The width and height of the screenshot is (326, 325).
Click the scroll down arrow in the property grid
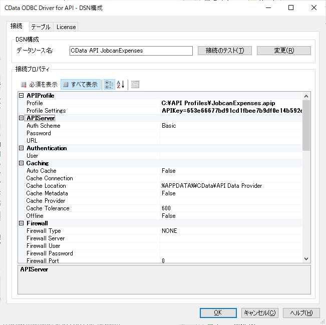[306, 259]
